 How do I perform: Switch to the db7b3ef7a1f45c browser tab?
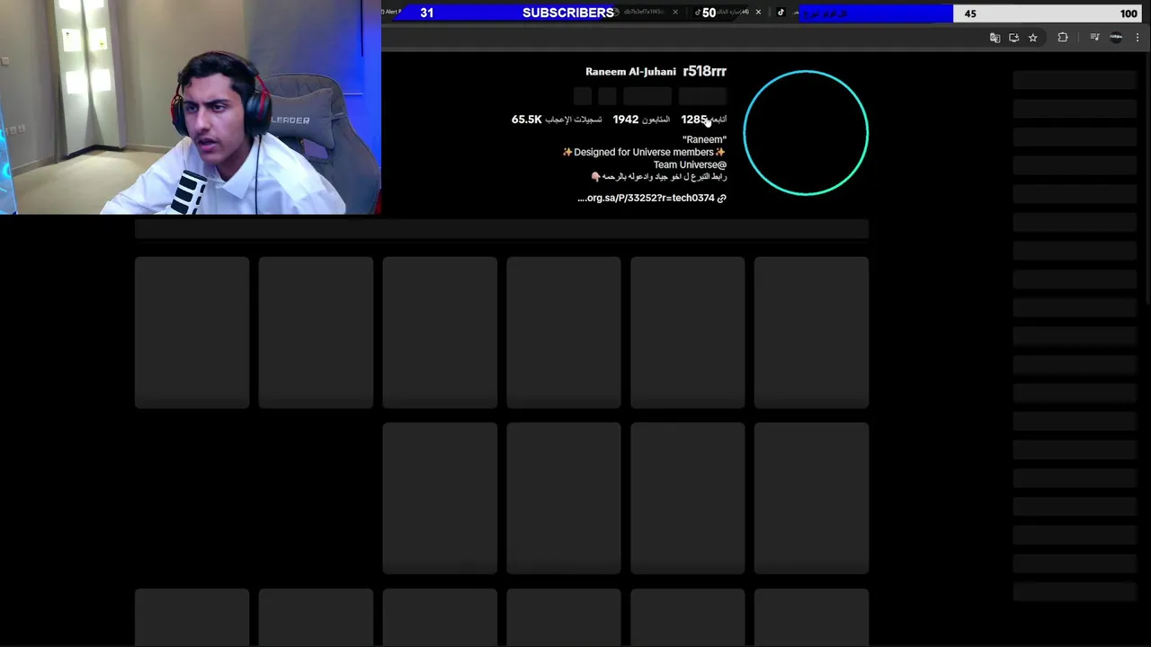tap(643, 13)
